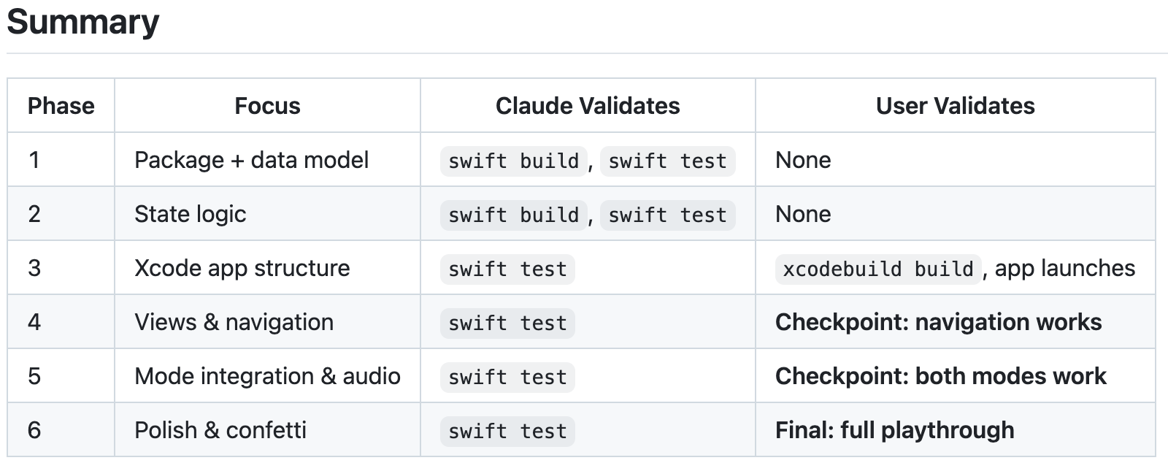Click the Focus column header
1168x463 pixels.
(x=267, y=106)
